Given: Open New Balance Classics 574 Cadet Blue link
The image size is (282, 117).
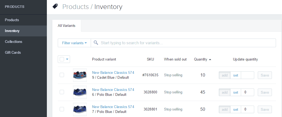Looking at the screenshot, I should [113, 72].
